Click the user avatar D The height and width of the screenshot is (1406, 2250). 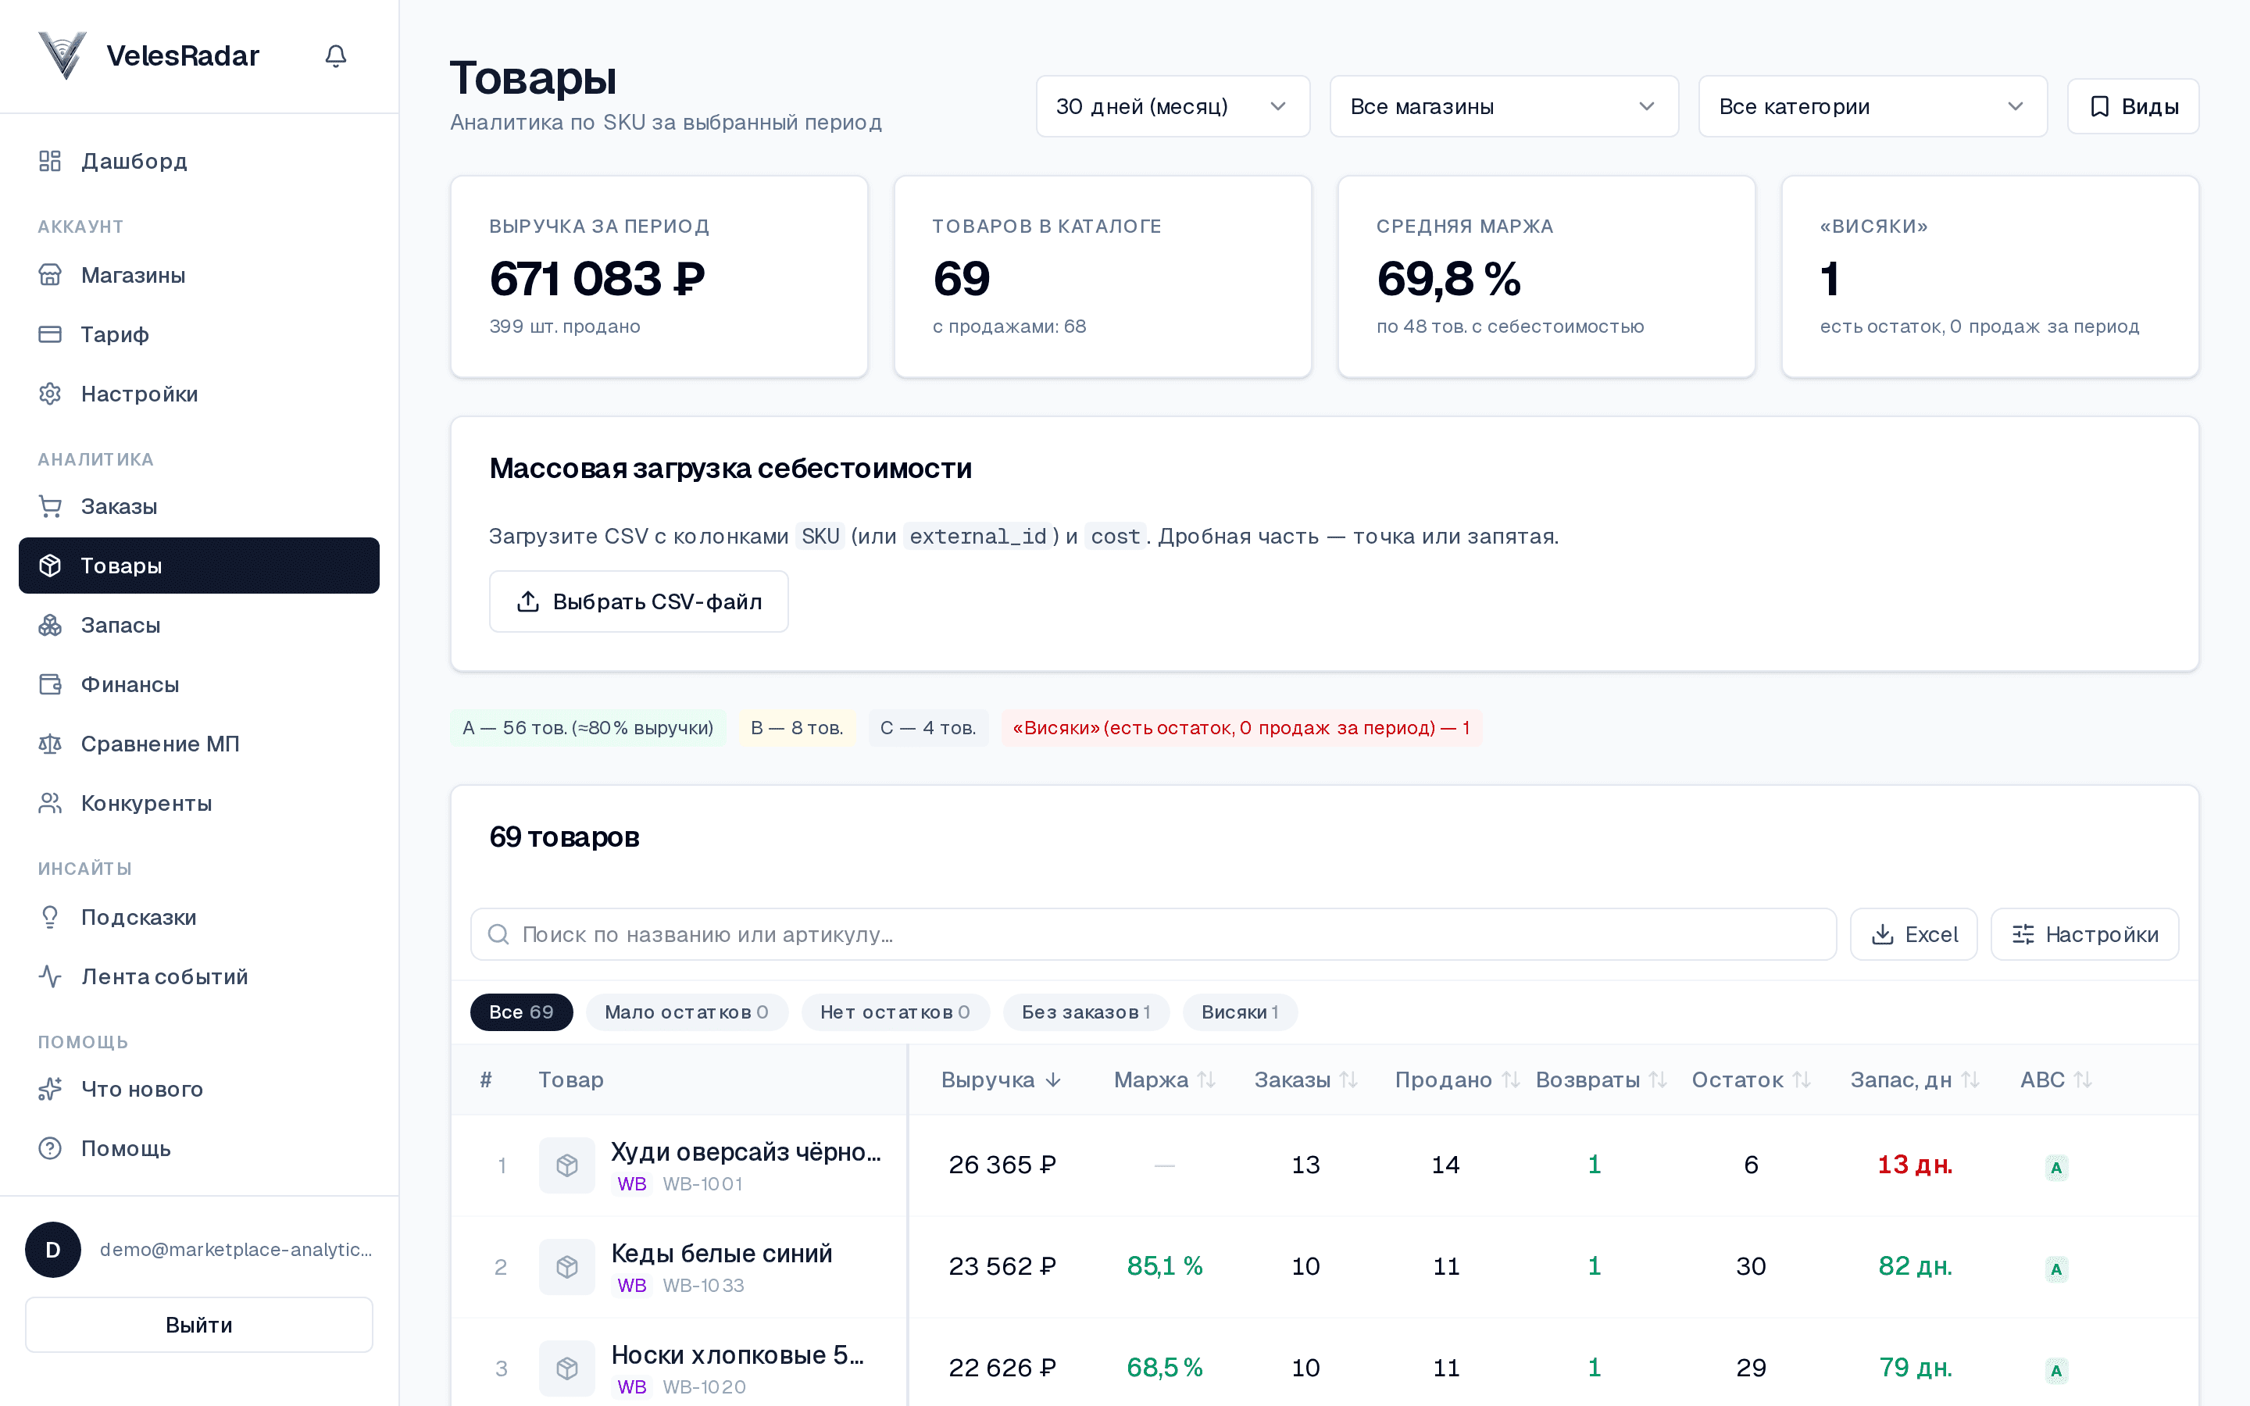[53, 1250]
